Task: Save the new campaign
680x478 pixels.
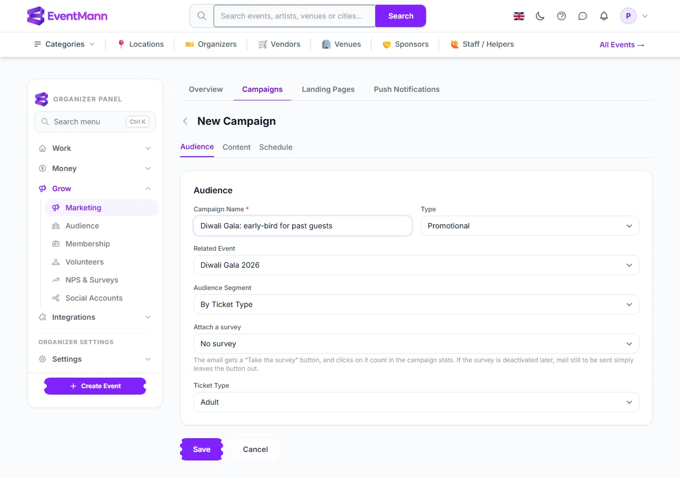Action: [x=201, y=449]
